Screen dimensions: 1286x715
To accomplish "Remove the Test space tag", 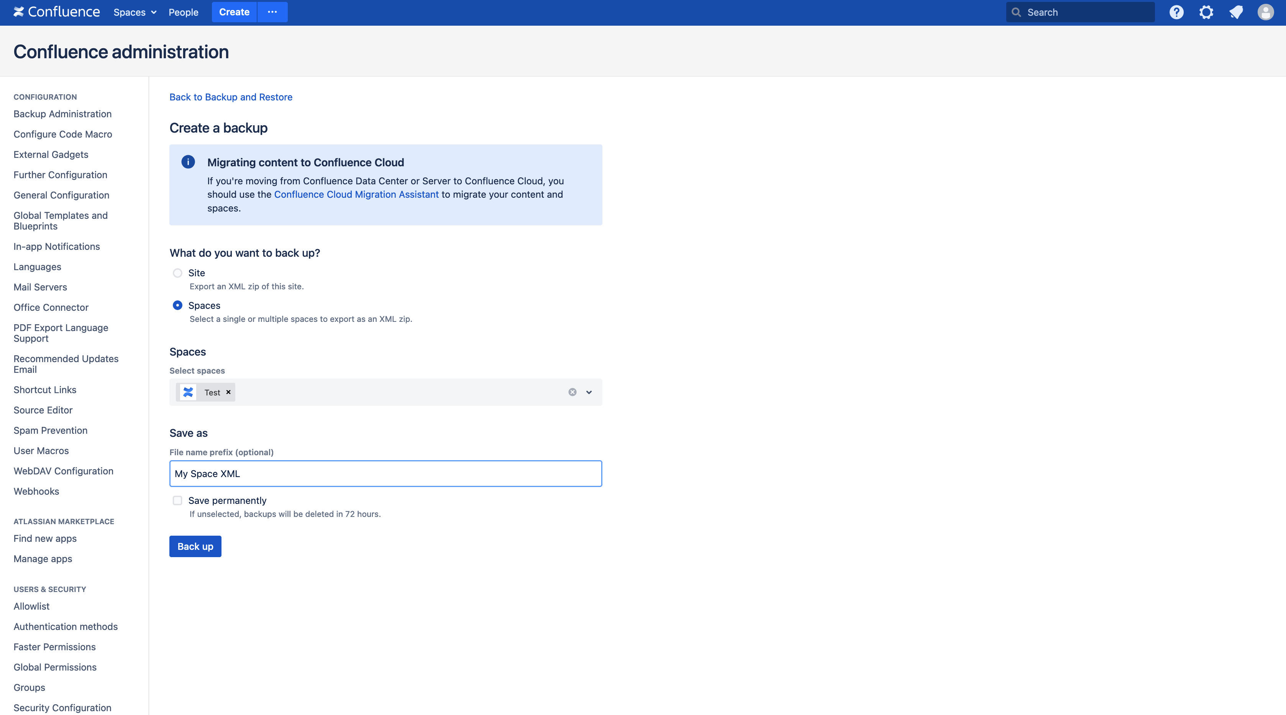I will 228,392.
